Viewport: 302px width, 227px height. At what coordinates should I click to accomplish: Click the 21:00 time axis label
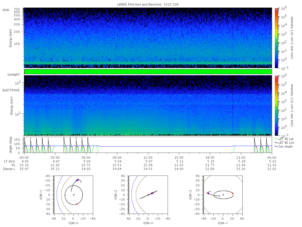[x=241, y=157]
